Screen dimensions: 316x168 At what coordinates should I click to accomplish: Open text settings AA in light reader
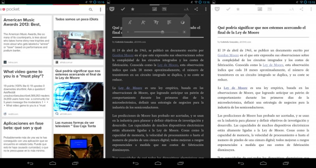[x=292, y=9]
